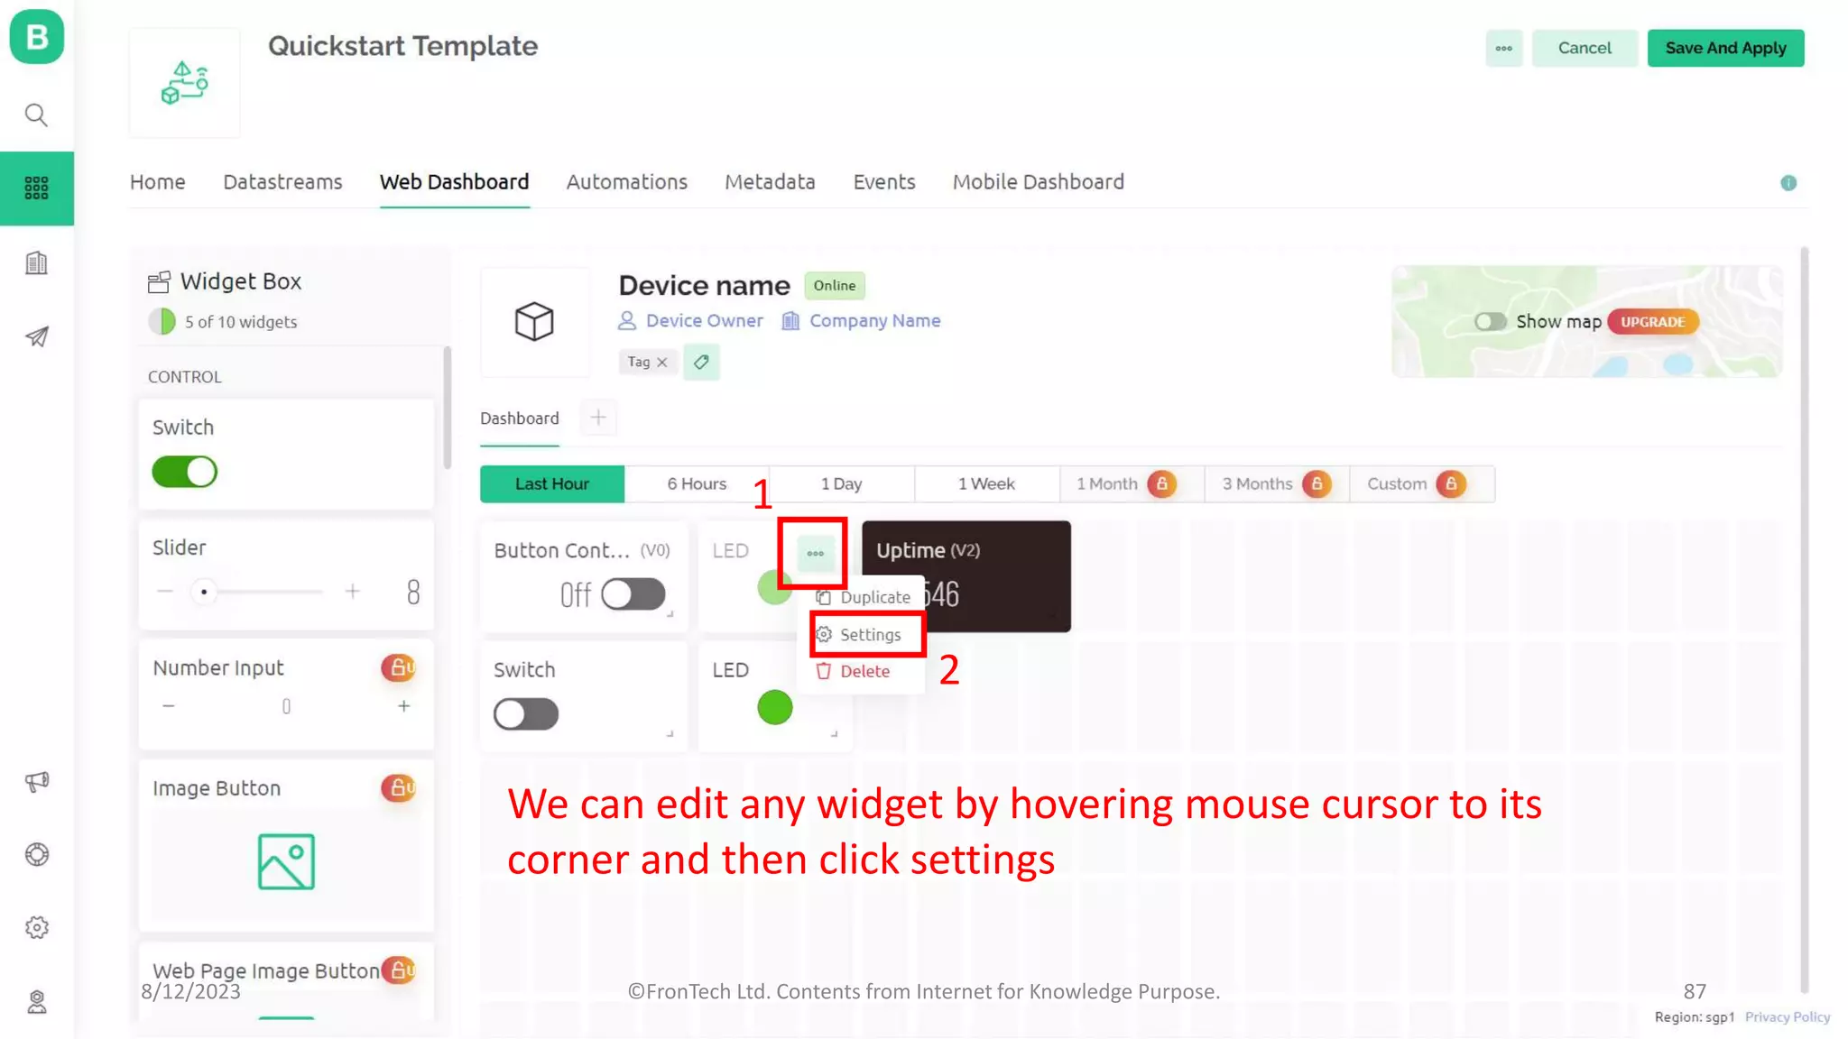Open the Events tab
This screenshot has height=1039, width=1848.
[884, 181]
